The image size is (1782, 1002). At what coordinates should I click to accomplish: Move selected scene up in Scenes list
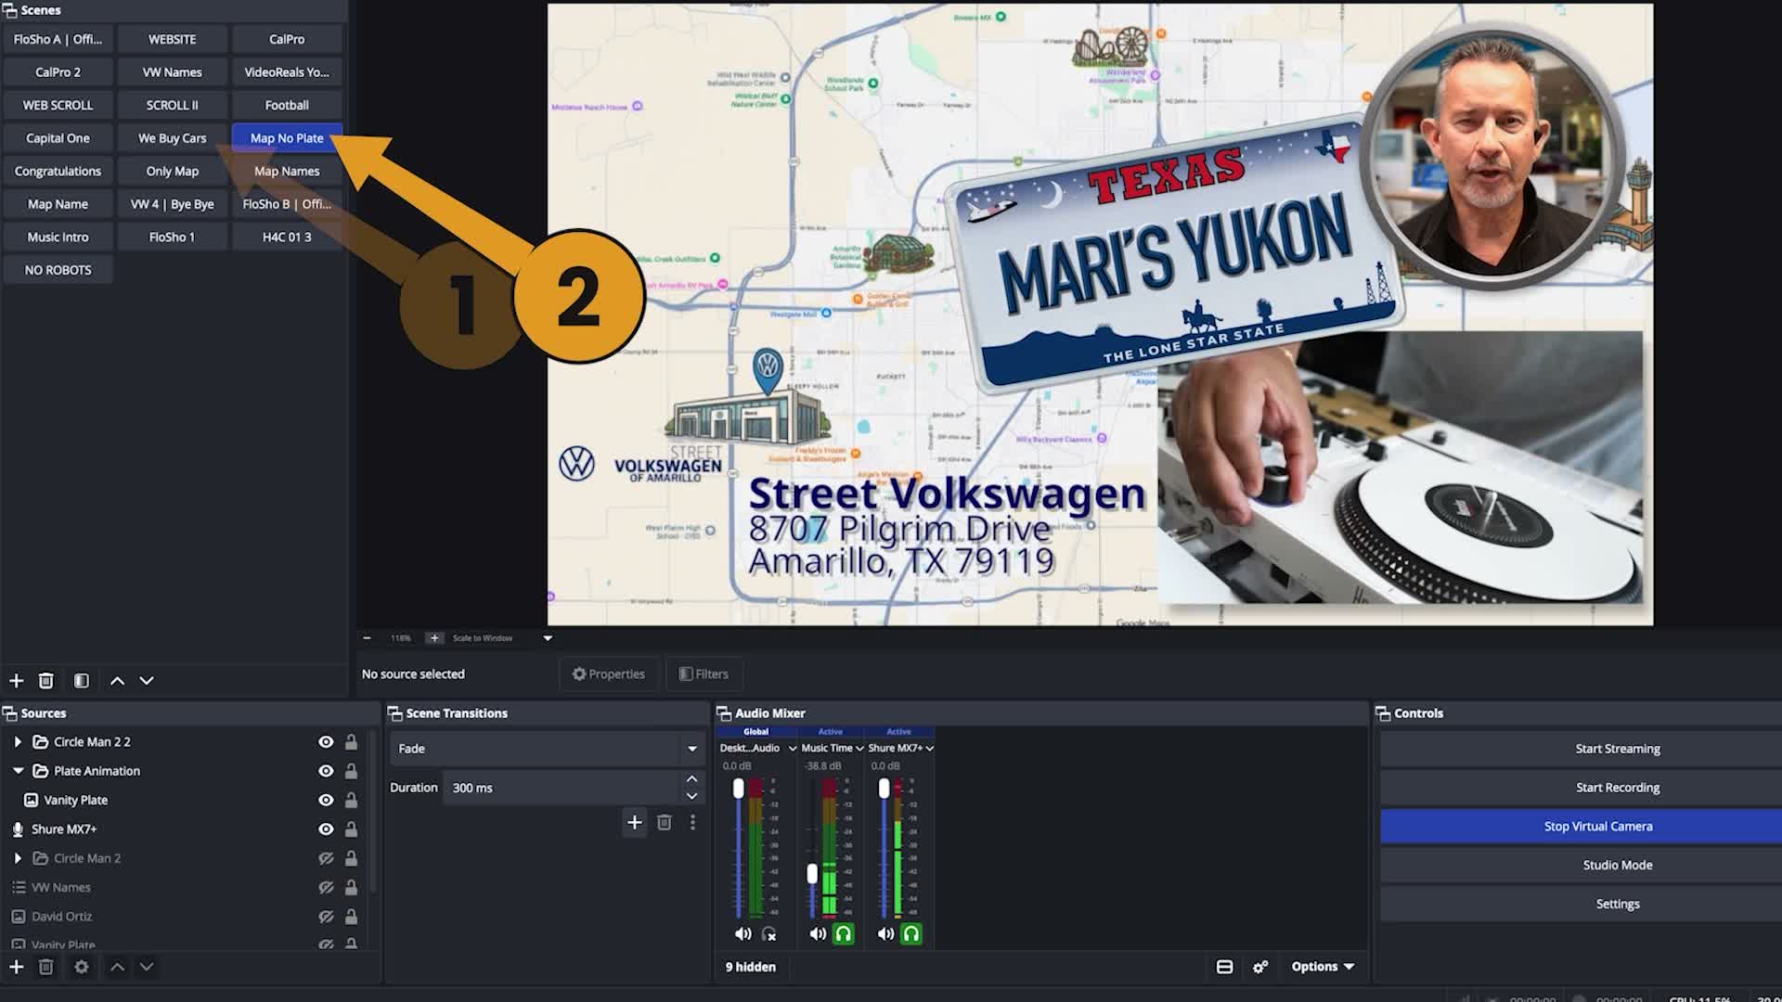(x=117, y=681)
